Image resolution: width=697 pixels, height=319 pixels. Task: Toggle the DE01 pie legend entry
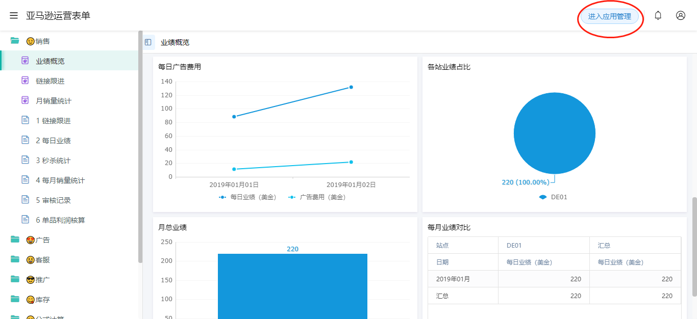tap(553, 197)
